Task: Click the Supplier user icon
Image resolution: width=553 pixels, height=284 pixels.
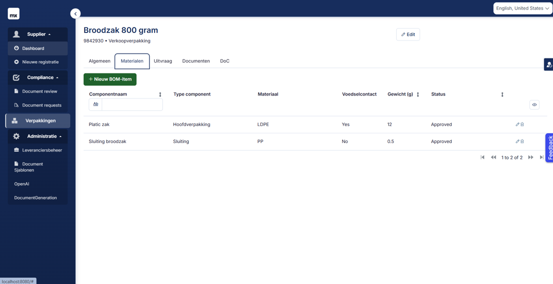Action: pyautogui.click(x=16, y=34)
